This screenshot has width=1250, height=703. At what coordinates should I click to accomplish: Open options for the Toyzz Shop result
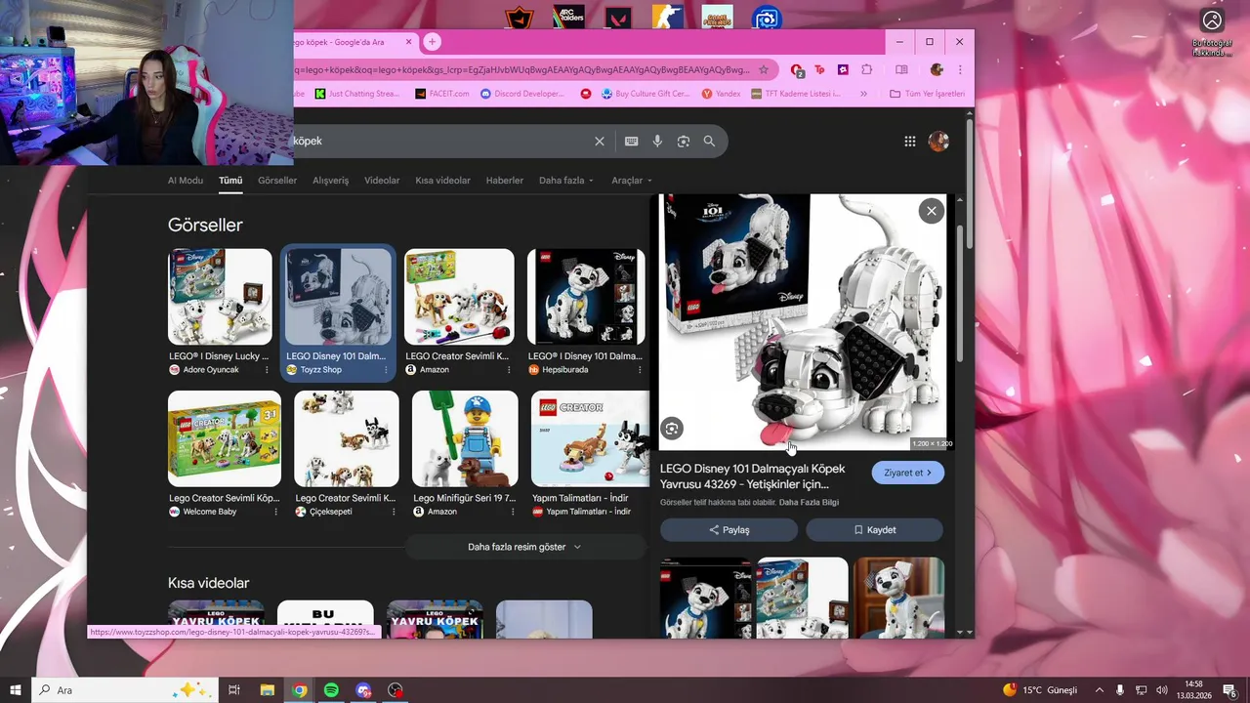click(x=385, y=370)
